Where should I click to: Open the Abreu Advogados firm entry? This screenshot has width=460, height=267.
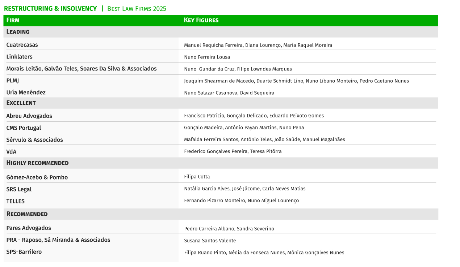pyautogui.click(x=29, y=116)
